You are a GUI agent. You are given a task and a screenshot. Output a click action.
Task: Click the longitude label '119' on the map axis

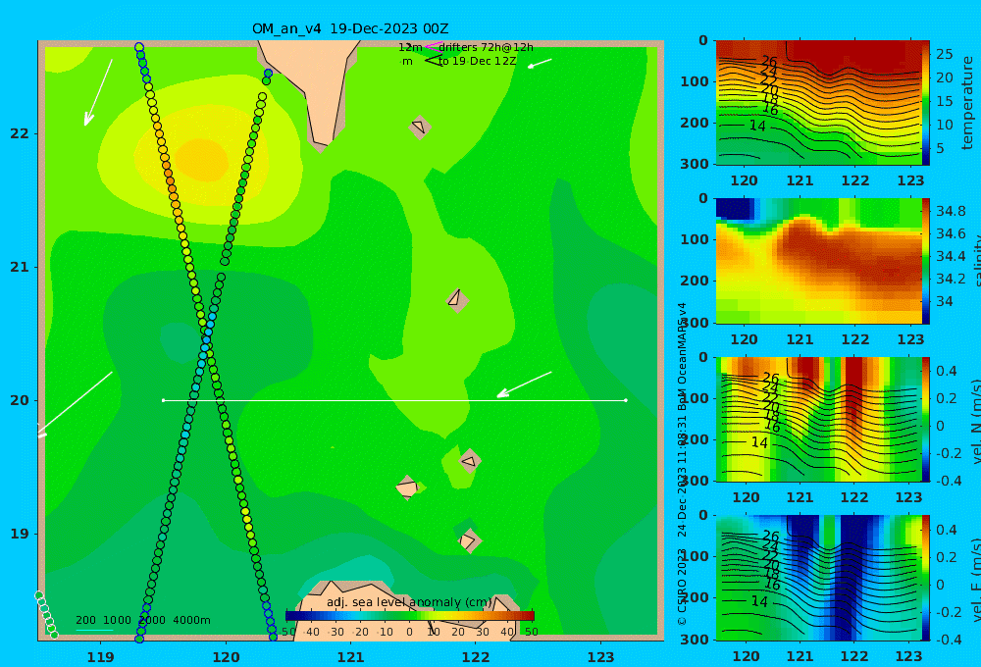point(101,657)
